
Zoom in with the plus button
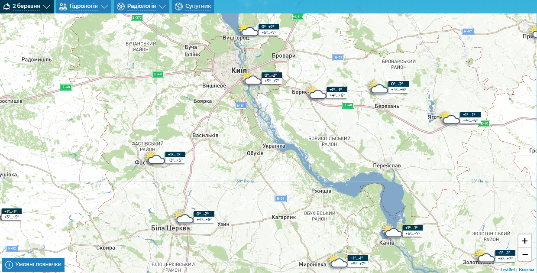(x=525, y=241)
